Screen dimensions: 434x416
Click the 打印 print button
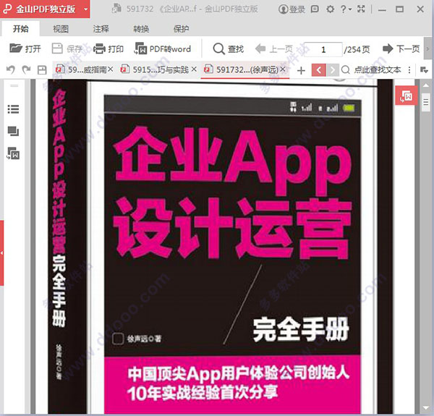[109, 49]
